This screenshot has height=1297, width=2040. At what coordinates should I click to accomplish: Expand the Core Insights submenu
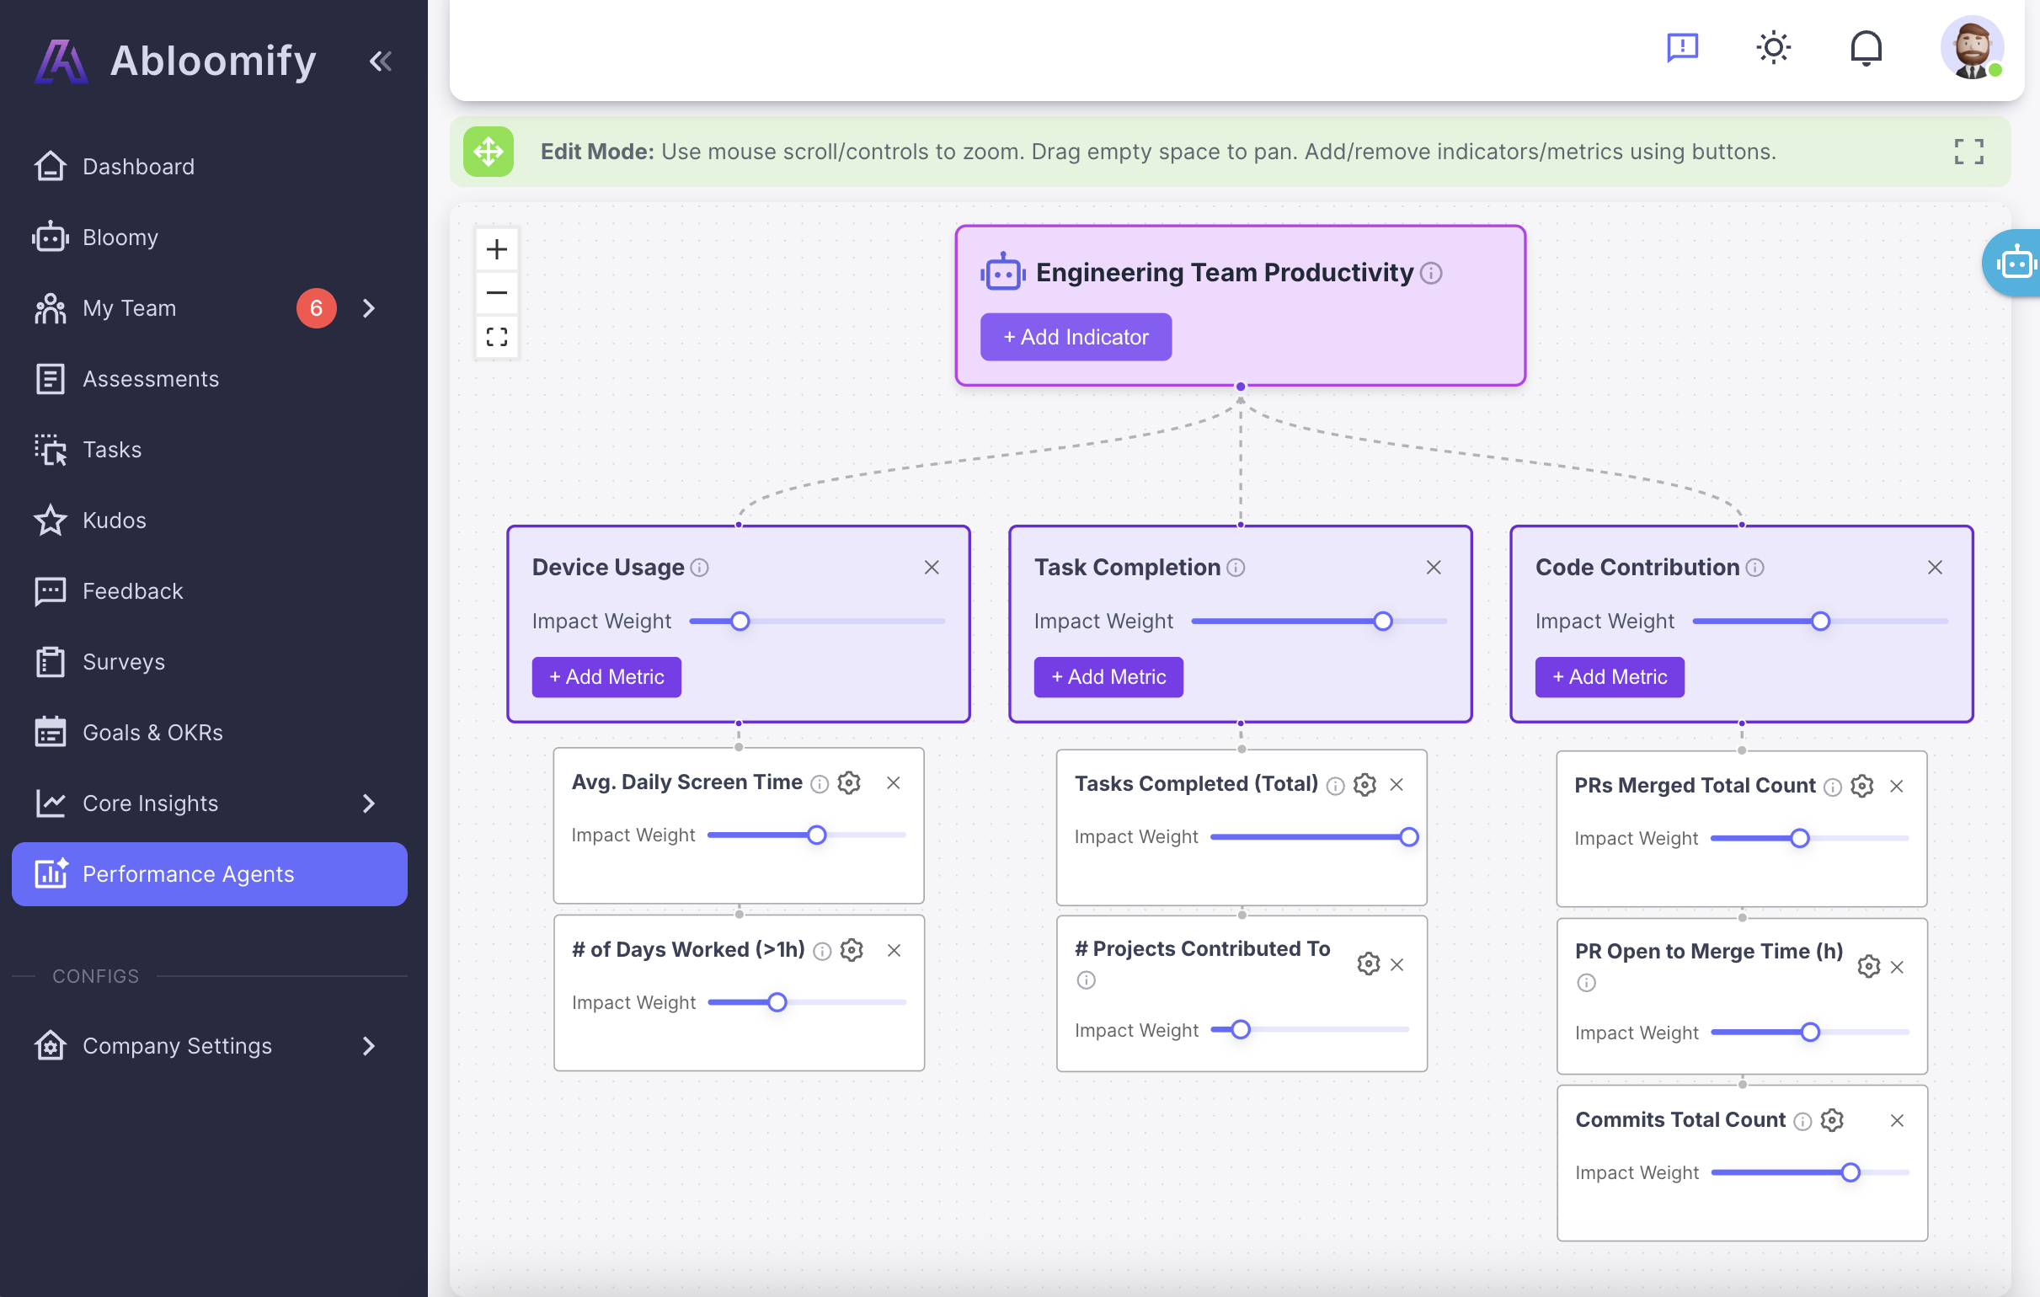(x=369, y=803)
